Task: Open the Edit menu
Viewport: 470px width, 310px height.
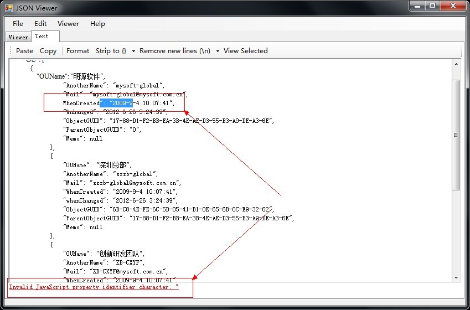Action: coord(40,24)
